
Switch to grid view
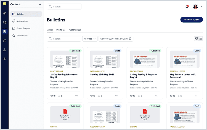pyautogui.click(x=197, y=39)
